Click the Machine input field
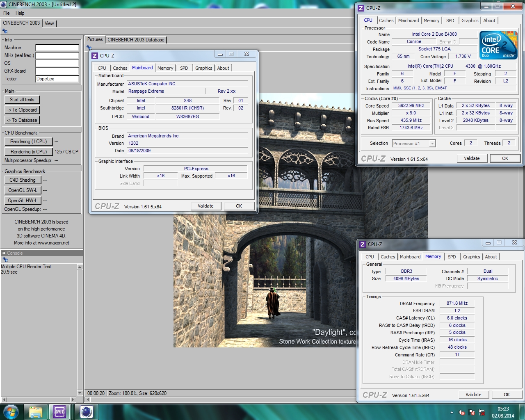Viewport: 525px width, 420px height. click(x=57, y=48)
